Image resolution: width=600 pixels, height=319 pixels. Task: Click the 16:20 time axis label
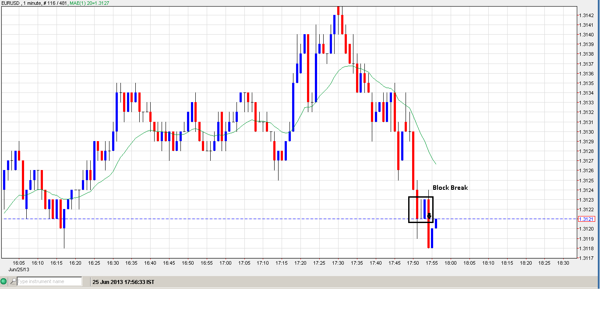point(75,263)
